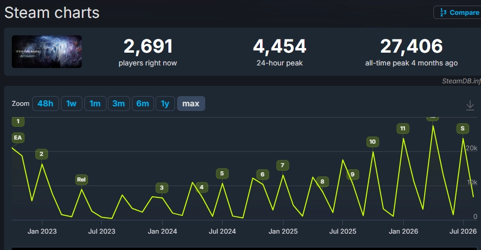Click chart marker 11
This screenshot has width=481, height=250.
[x=403, y=128]
